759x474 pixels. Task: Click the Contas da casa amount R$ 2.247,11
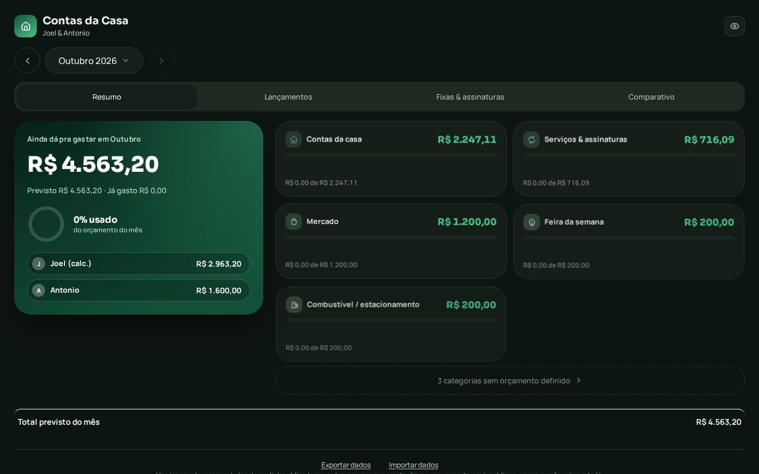[x=467, y=139]
